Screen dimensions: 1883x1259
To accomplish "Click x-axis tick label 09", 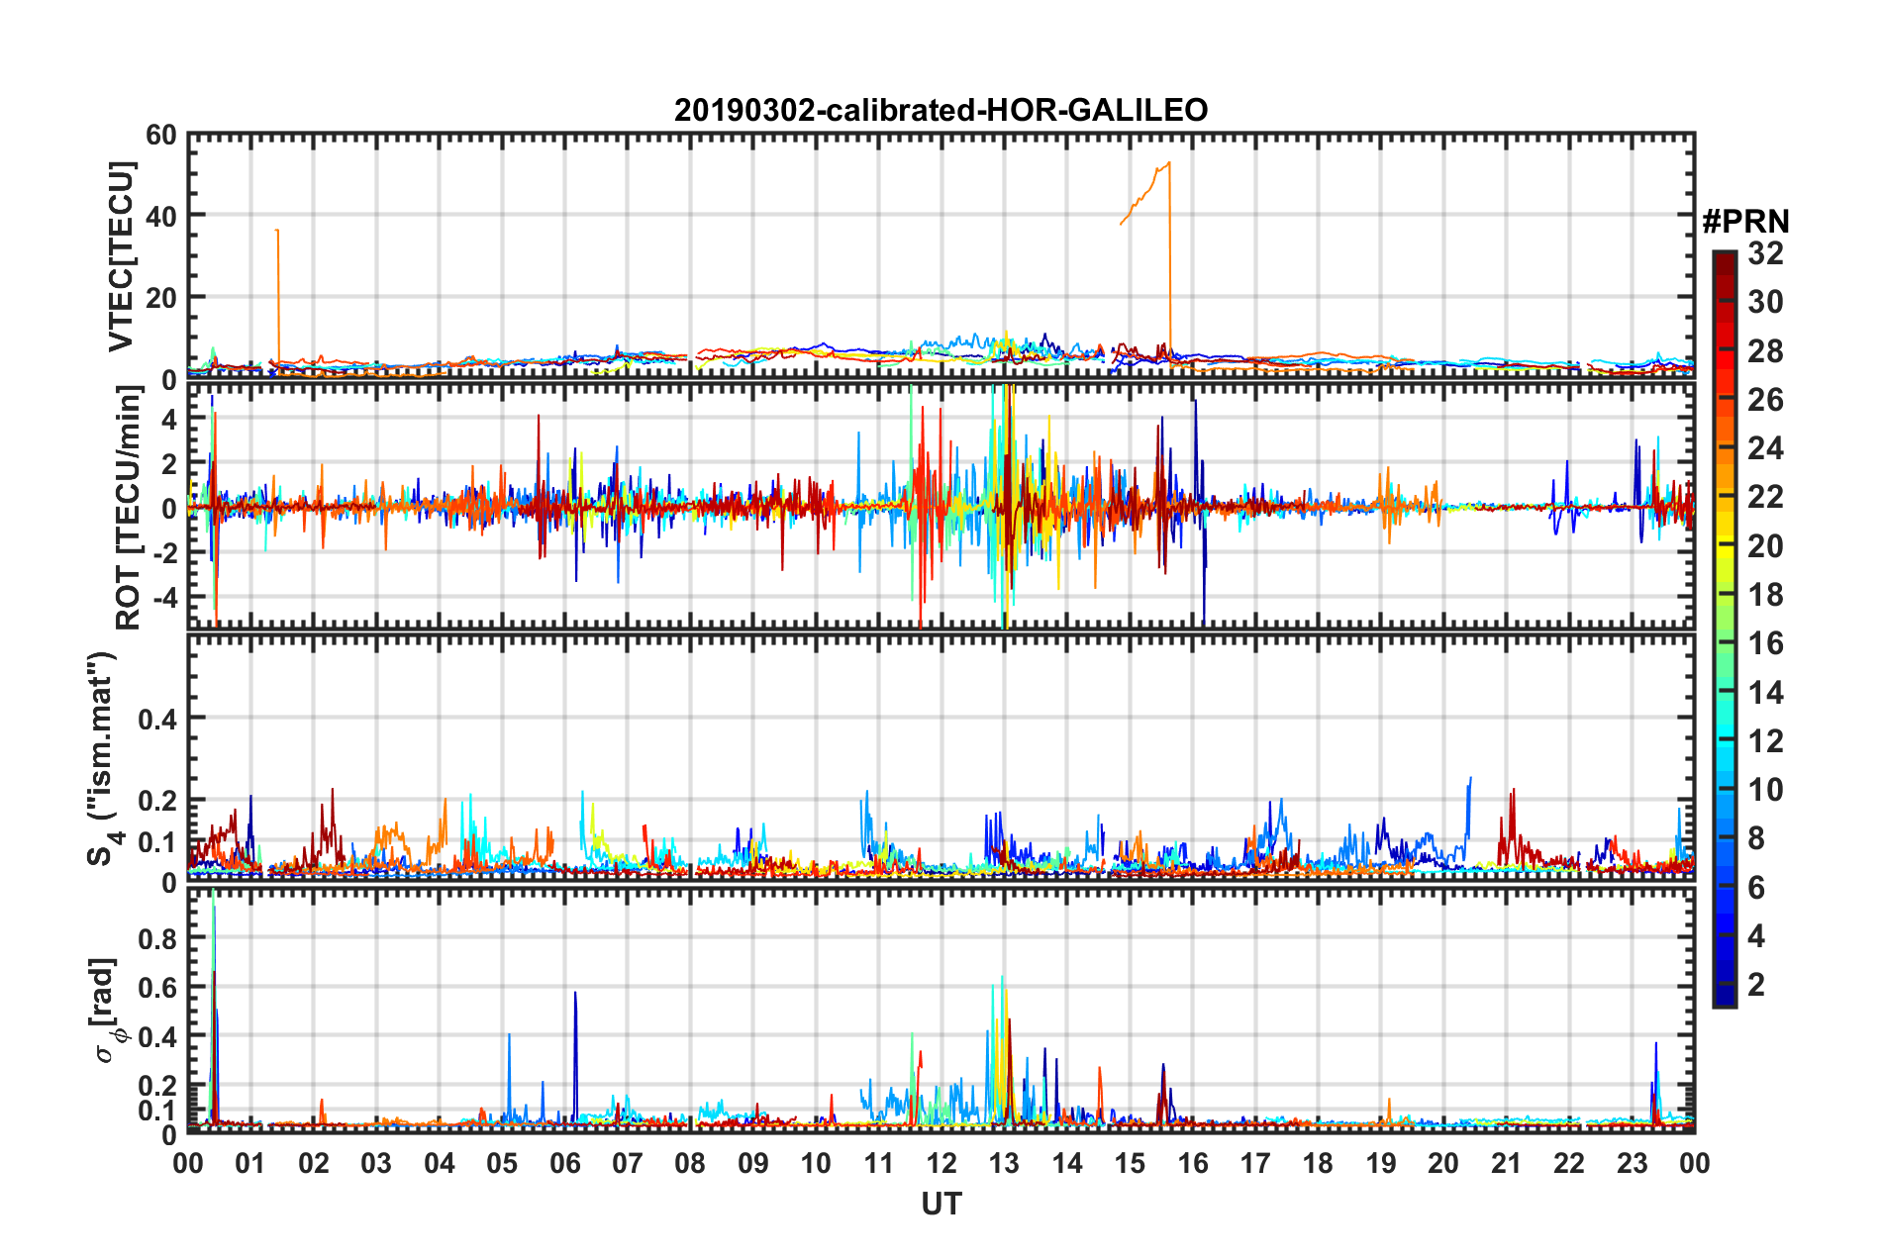I will click(753, 1163).
